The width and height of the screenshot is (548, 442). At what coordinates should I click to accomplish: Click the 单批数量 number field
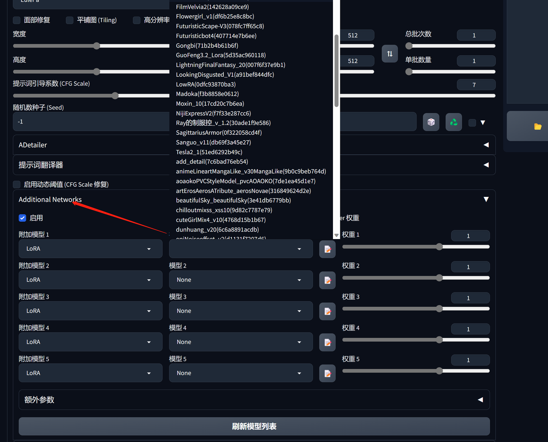point(476,61)
